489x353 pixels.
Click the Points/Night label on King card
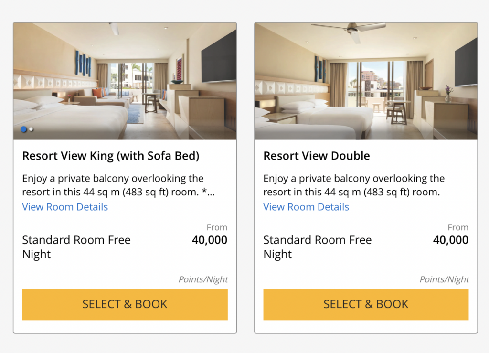(x=203, y=279)
